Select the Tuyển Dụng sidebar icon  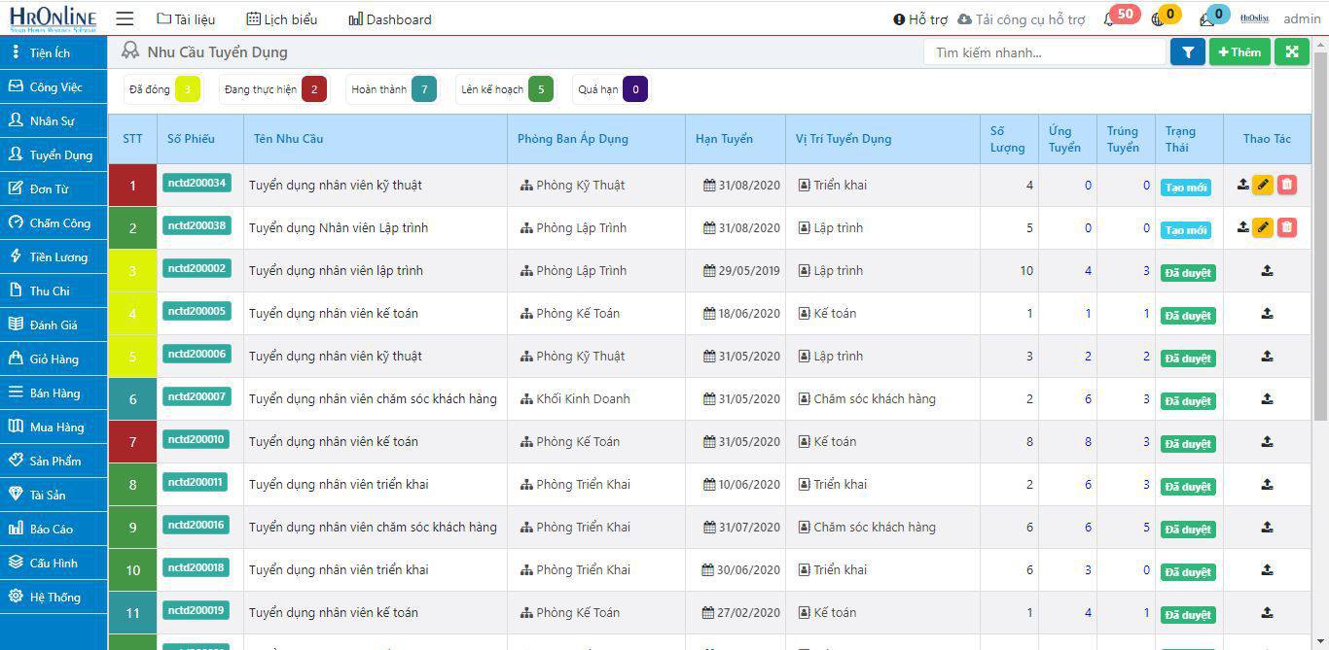(14, 154)
